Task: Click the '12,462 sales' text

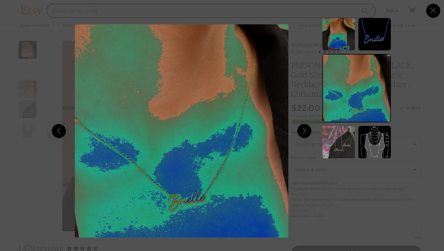Action: coord(302,52)
